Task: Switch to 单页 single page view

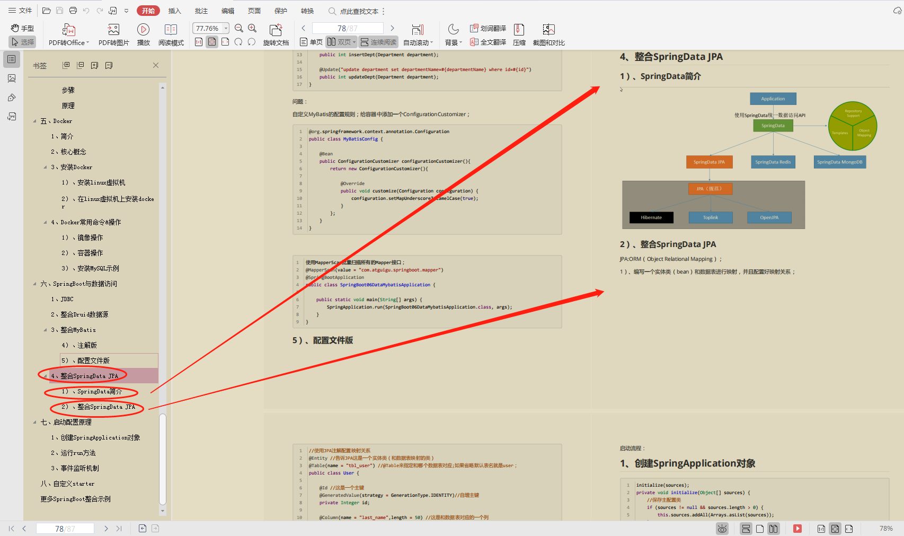Action: 311,42
